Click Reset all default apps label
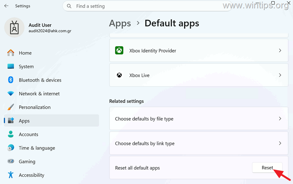This screenshot has height=184, width=293. (x=138, y=168)
